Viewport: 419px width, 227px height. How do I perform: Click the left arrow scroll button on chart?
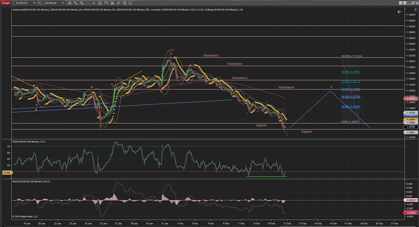pos(399,12)
